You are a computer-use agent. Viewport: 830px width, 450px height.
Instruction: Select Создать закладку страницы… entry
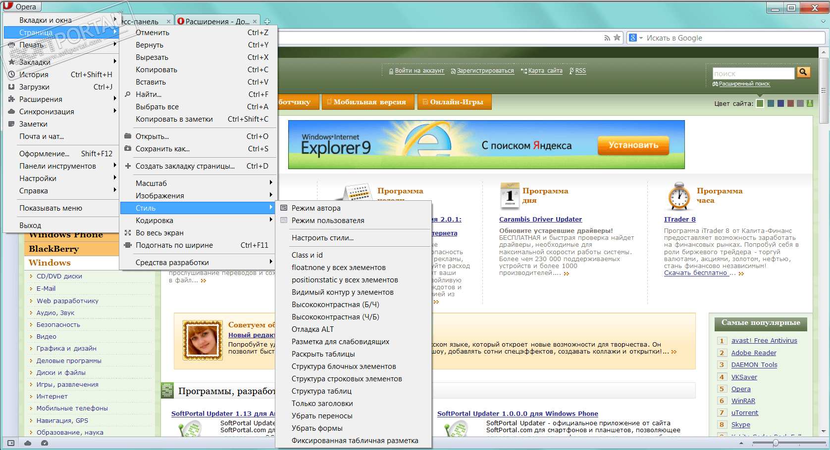click(x=198, y=166)
